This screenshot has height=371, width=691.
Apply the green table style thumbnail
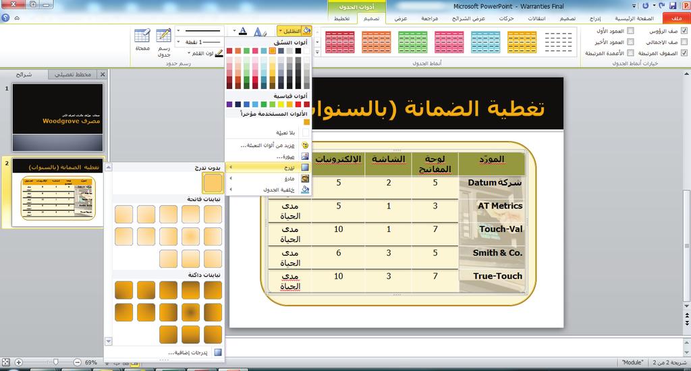[412, 42]
